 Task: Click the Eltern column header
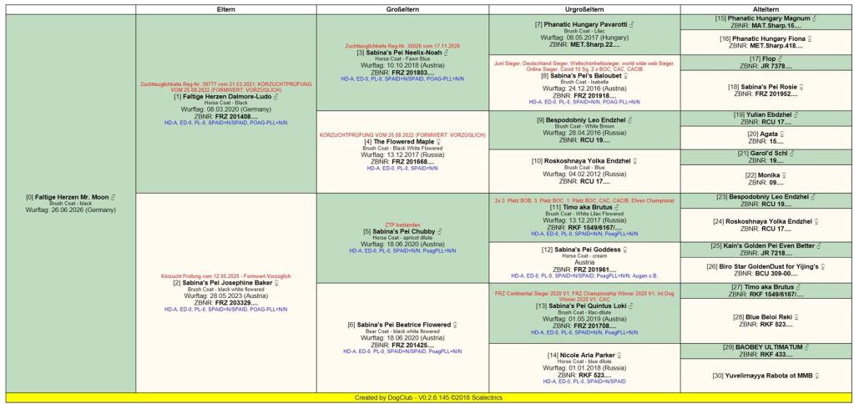click(226, 10)
